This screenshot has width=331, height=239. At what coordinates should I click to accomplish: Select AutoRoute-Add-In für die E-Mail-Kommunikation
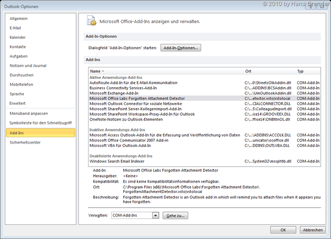[133, 83]
